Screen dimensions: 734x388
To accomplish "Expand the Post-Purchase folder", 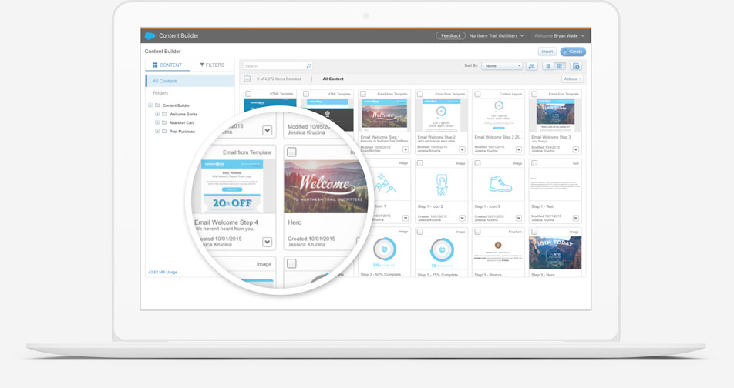I will [157, 131].
